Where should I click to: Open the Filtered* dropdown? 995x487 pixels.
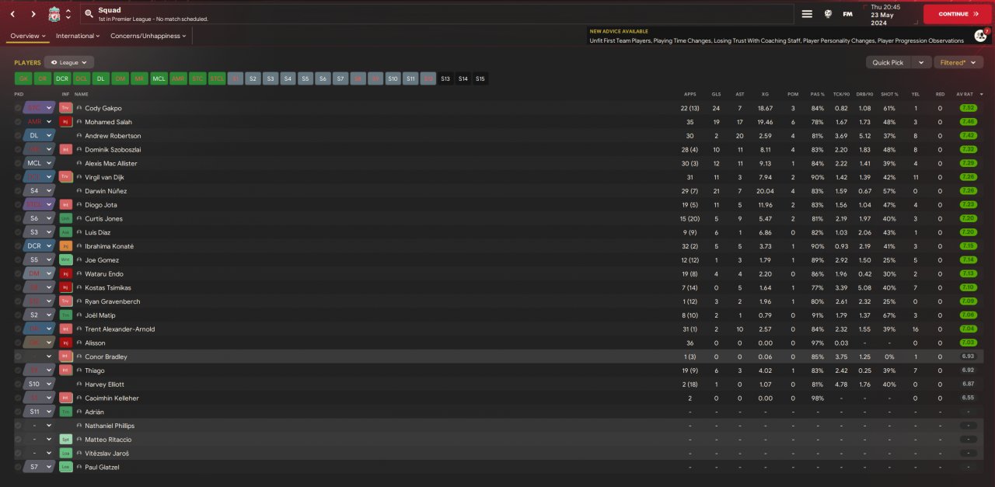[x=958, y=62]
